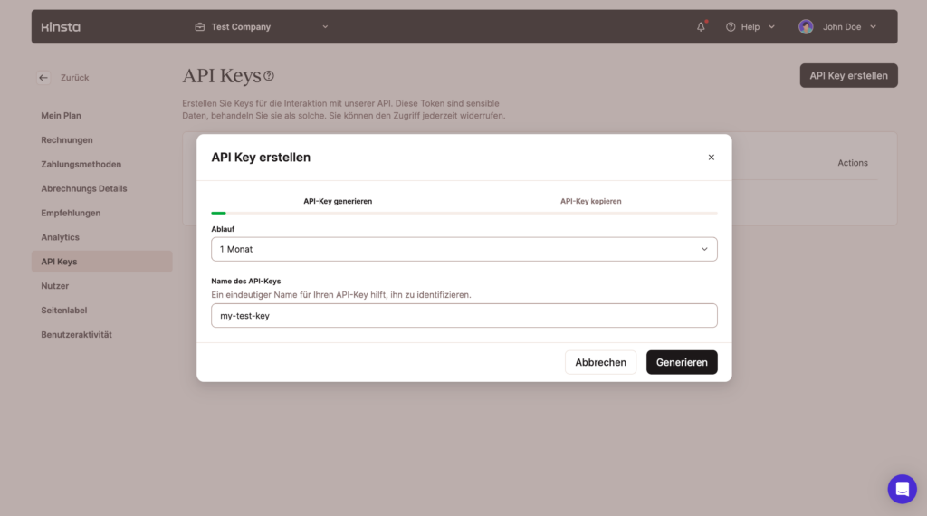Screen dimensions: 927x516
Task: Click John Doe's profile avatar
Action: click(806, 27)
